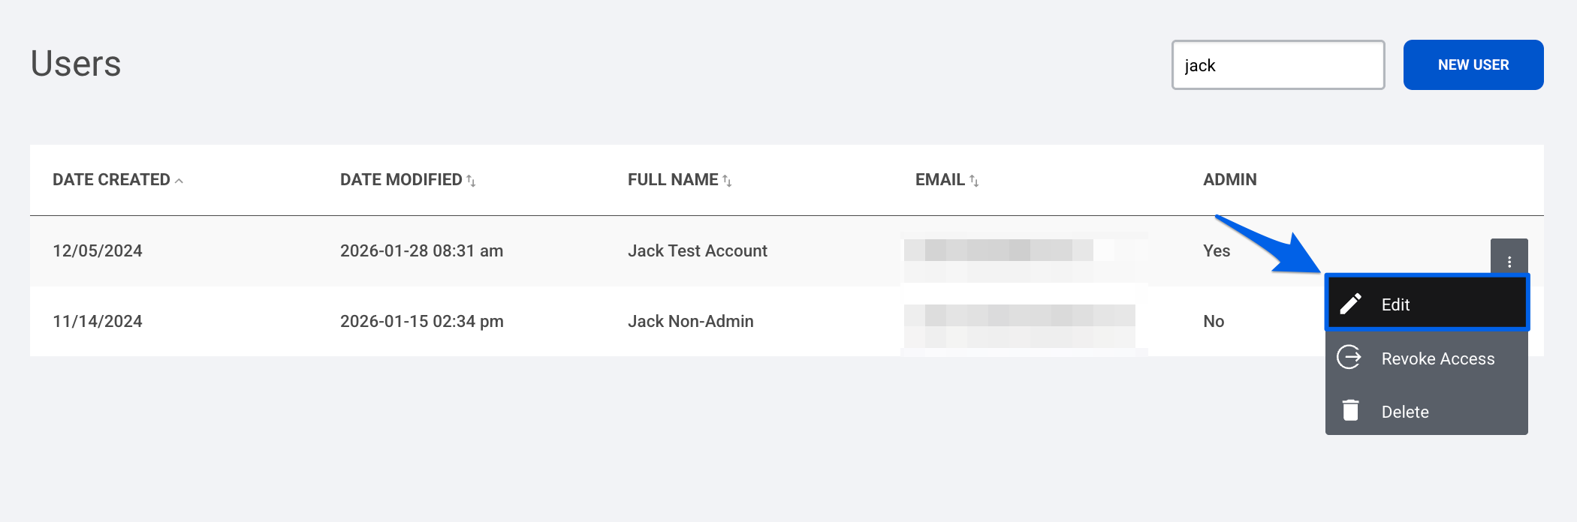Click the Email sort arrows icon
The image size is (1577, 522).
(974, 181)
